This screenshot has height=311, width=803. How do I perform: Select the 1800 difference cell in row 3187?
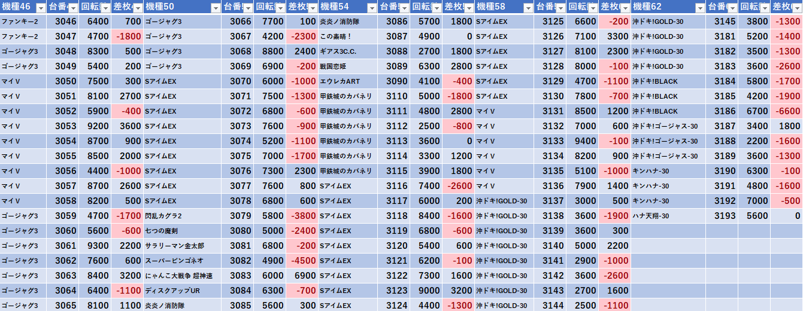pyautogui.click(x=787, y=126)
